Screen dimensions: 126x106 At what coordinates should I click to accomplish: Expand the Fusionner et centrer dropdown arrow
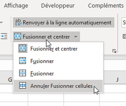click(x=76, y=37)
